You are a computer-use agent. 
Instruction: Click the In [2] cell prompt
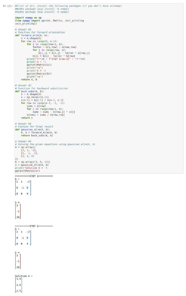8,6
